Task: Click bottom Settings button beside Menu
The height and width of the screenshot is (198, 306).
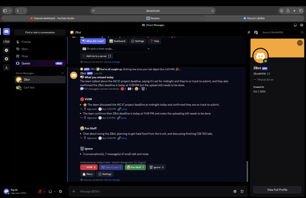Action: point(105,174)
